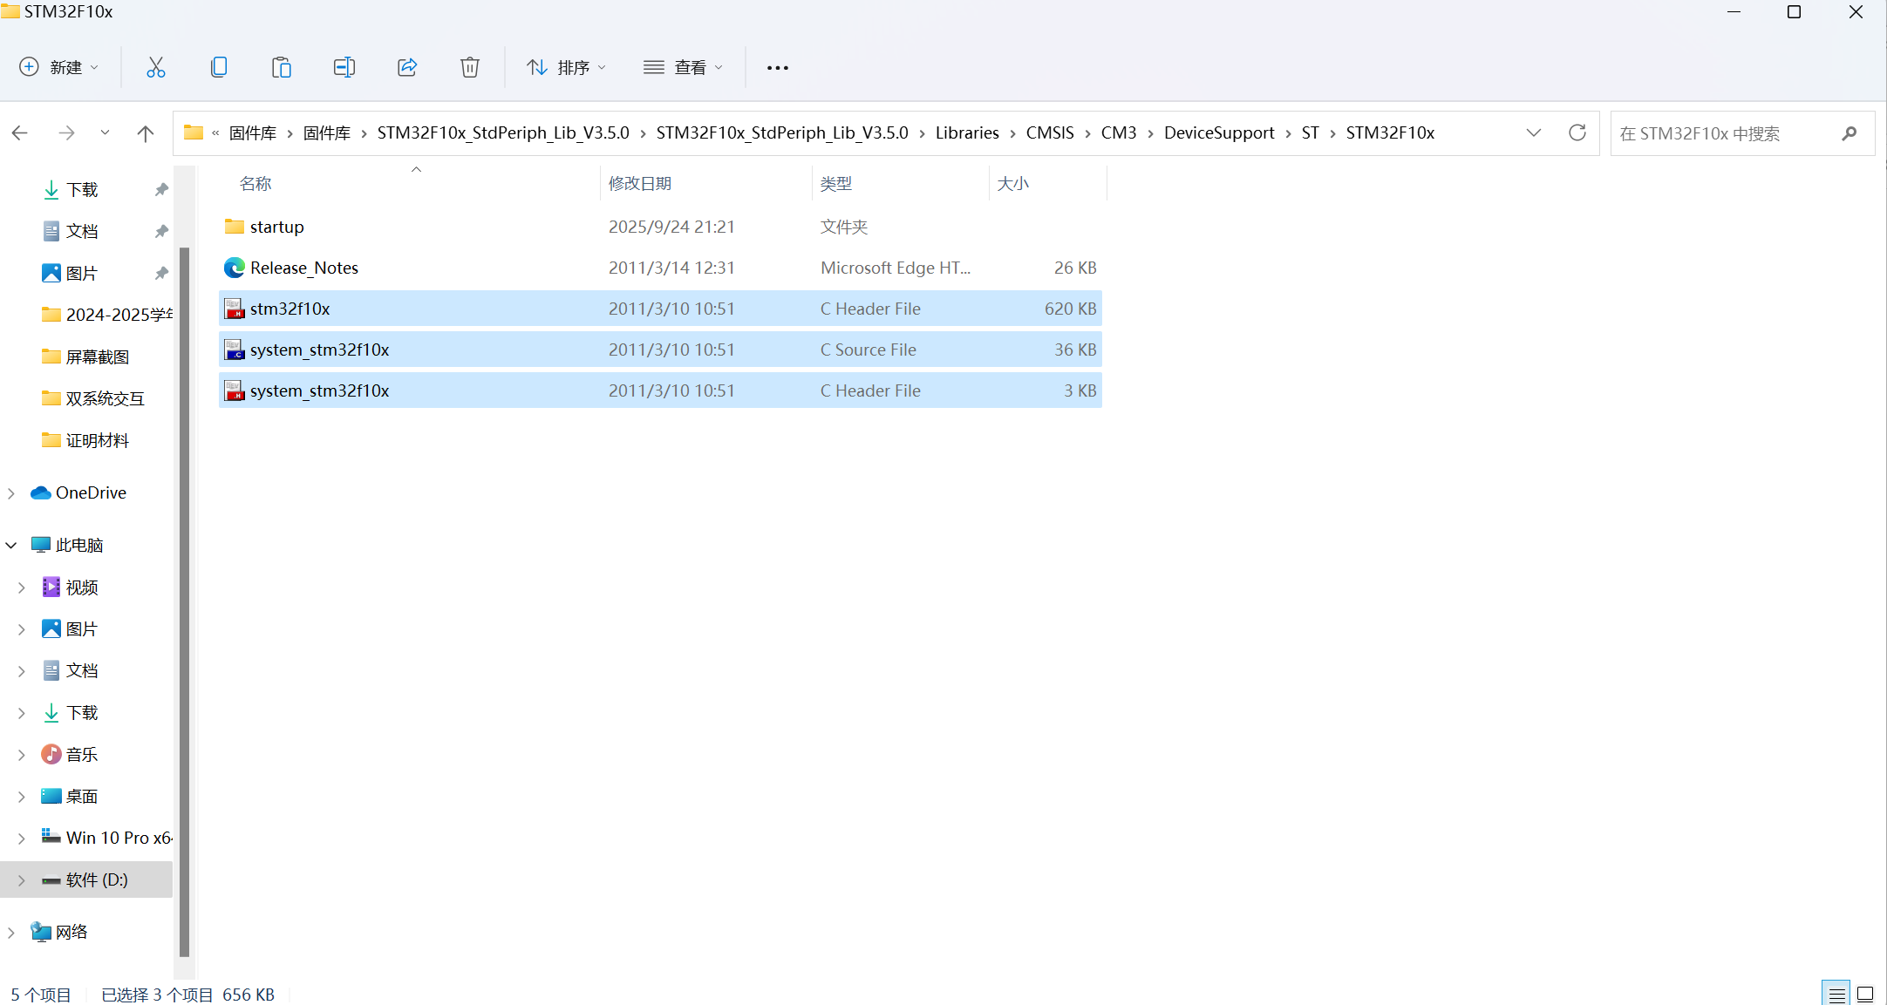Expand the OneDrive tree node
1887x1005 pixels.
11,493
